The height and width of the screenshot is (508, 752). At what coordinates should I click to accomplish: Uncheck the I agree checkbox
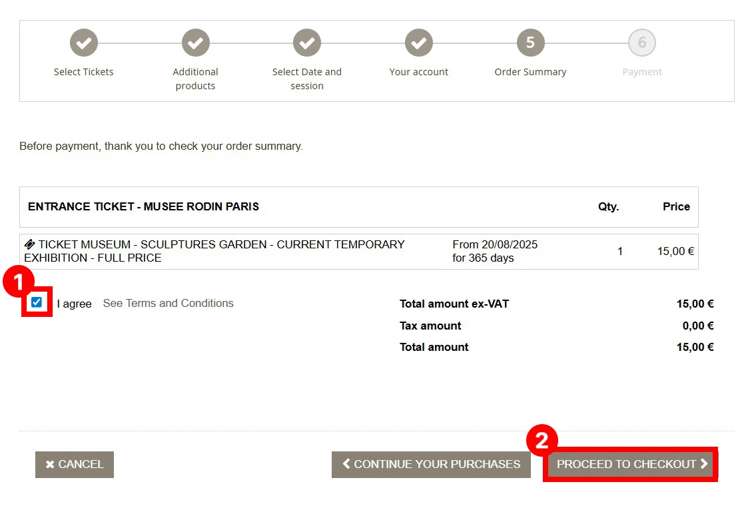click(x=37, y=303)
